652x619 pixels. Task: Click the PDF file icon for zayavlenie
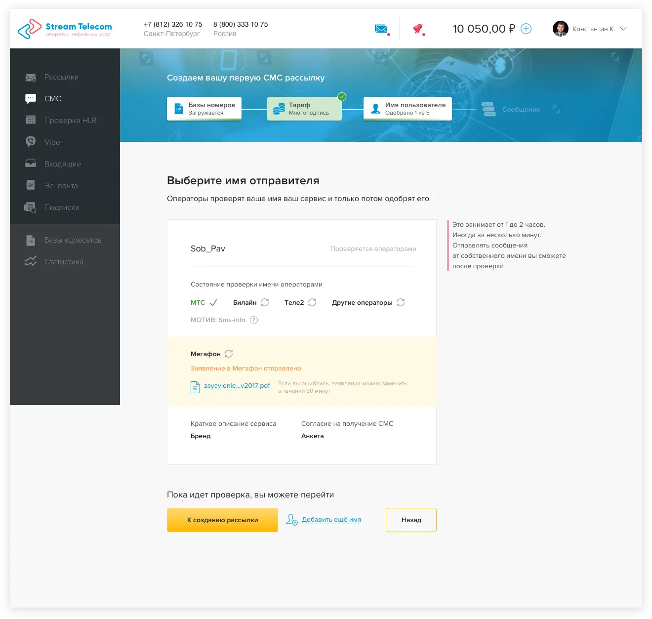(x=195, y=387)
